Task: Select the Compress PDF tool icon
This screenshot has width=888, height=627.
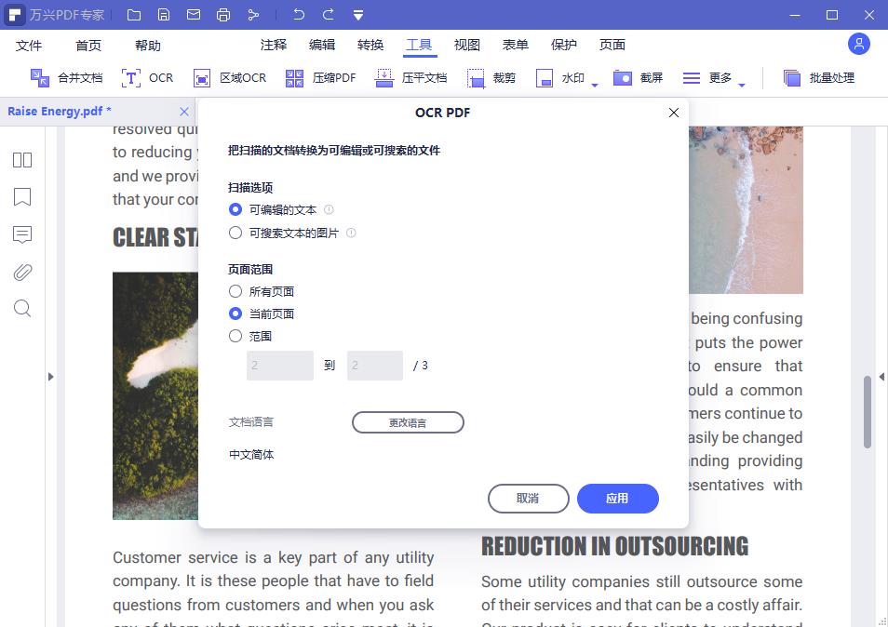Action: 295,78
